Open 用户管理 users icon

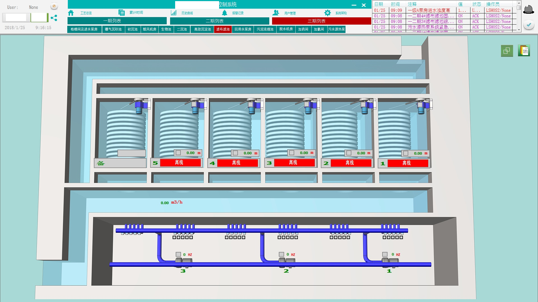pos(276,13)
